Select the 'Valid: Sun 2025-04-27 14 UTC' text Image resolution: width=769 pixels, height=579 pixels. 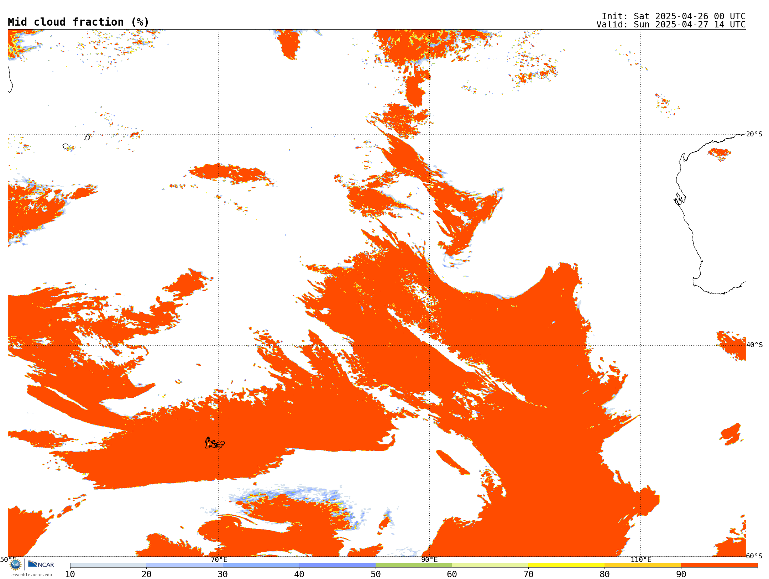(671, 25)
